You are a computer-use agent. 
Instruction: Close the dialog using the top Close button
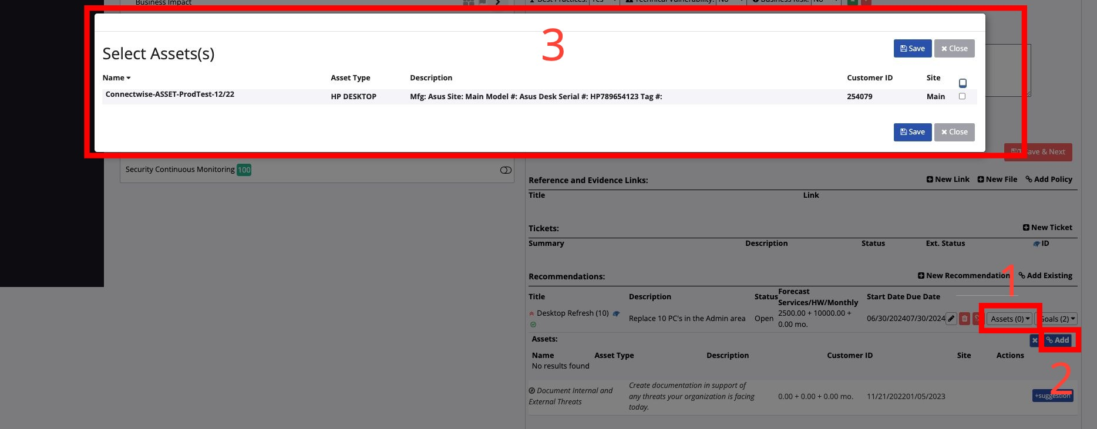[954, 49]
